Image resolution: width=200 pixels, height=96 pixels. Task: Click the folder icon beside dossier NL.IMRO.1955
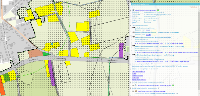point(136,91)
